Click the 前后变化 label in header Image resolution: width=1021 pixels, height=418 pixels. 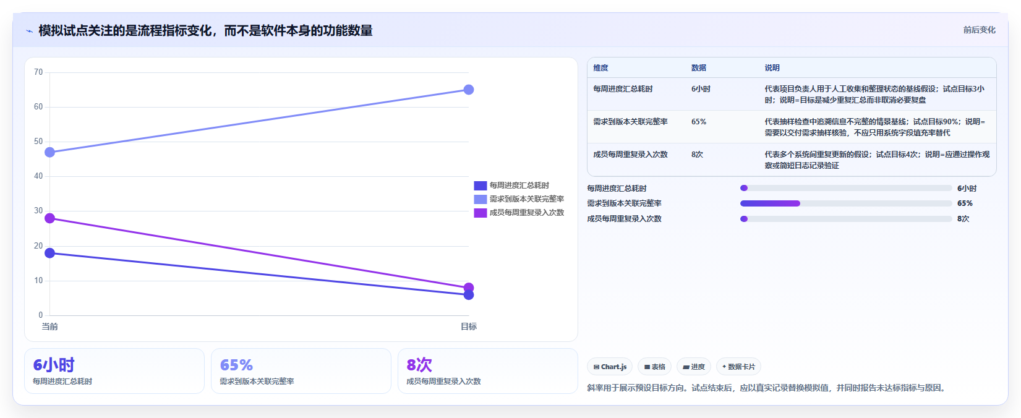[979, 30]
